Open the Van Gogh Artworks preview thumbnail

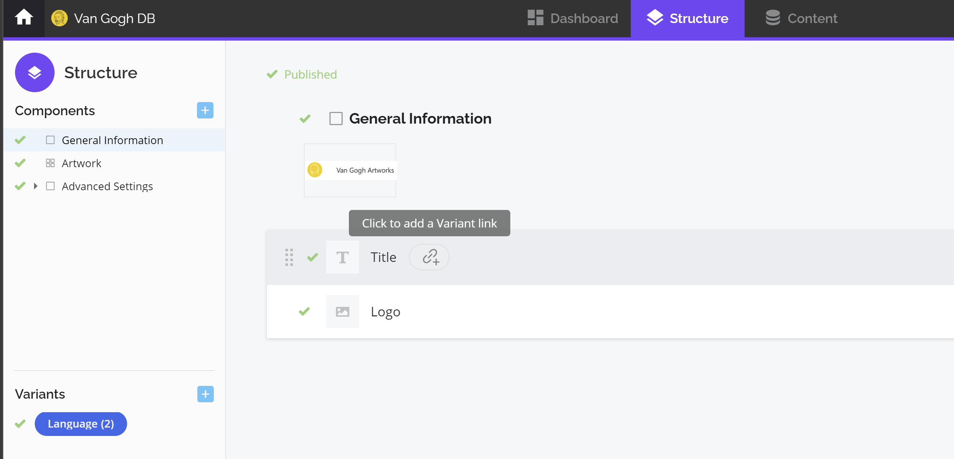(350, 170)
